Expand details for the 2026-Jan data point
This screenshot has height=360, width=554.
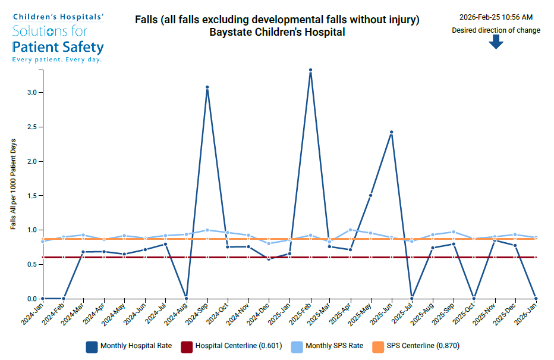(x=537, y=298)
